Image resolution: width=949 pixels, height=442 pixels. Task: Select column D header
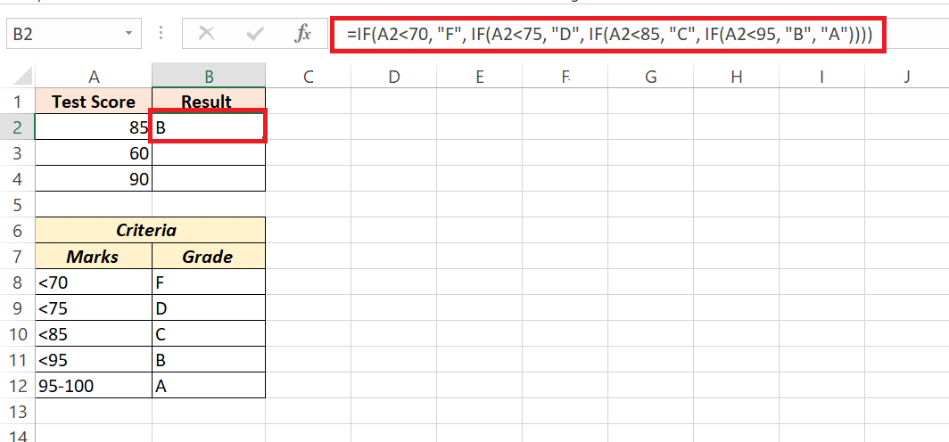394,77
